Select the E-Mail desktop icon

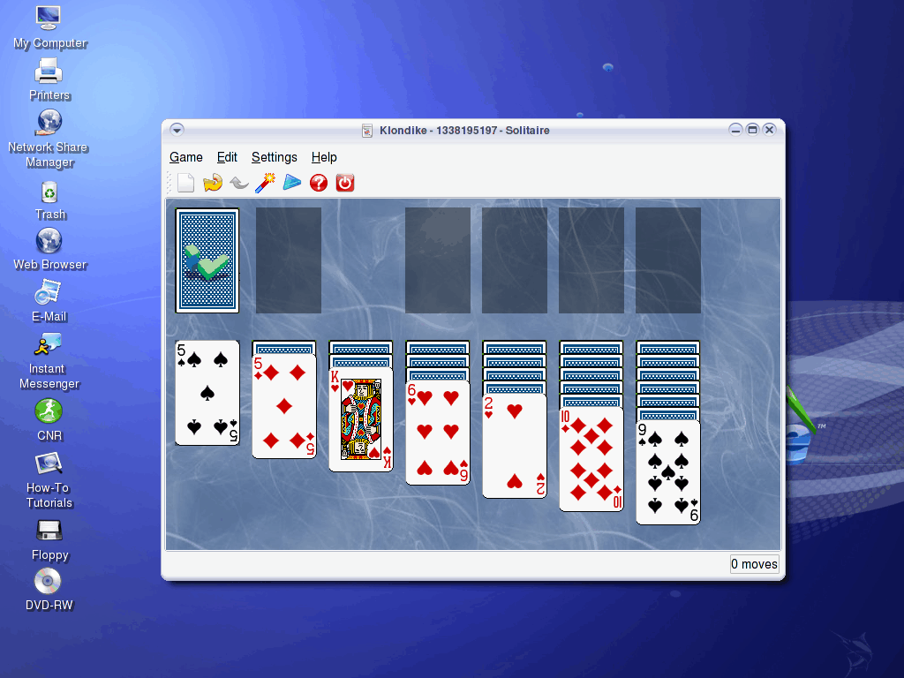click(x=49, y=300)
